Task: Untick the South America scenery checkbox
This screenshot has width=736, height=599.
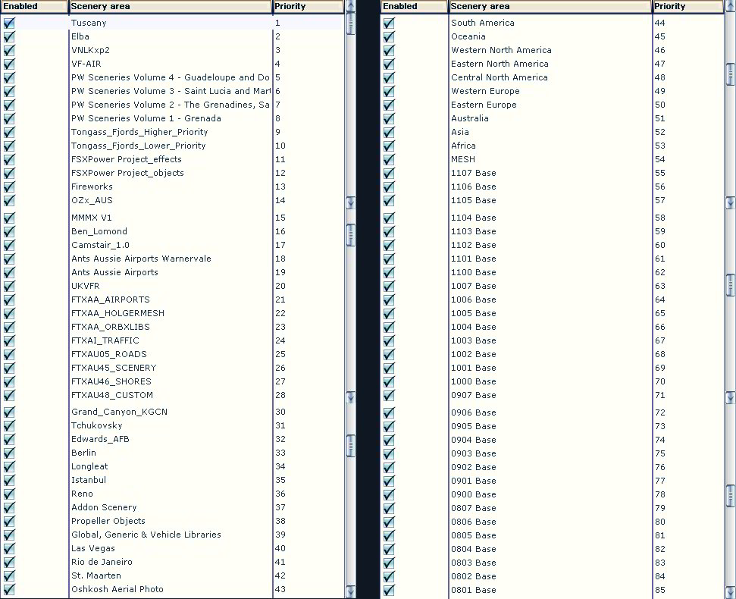Action: coord(389,23)
